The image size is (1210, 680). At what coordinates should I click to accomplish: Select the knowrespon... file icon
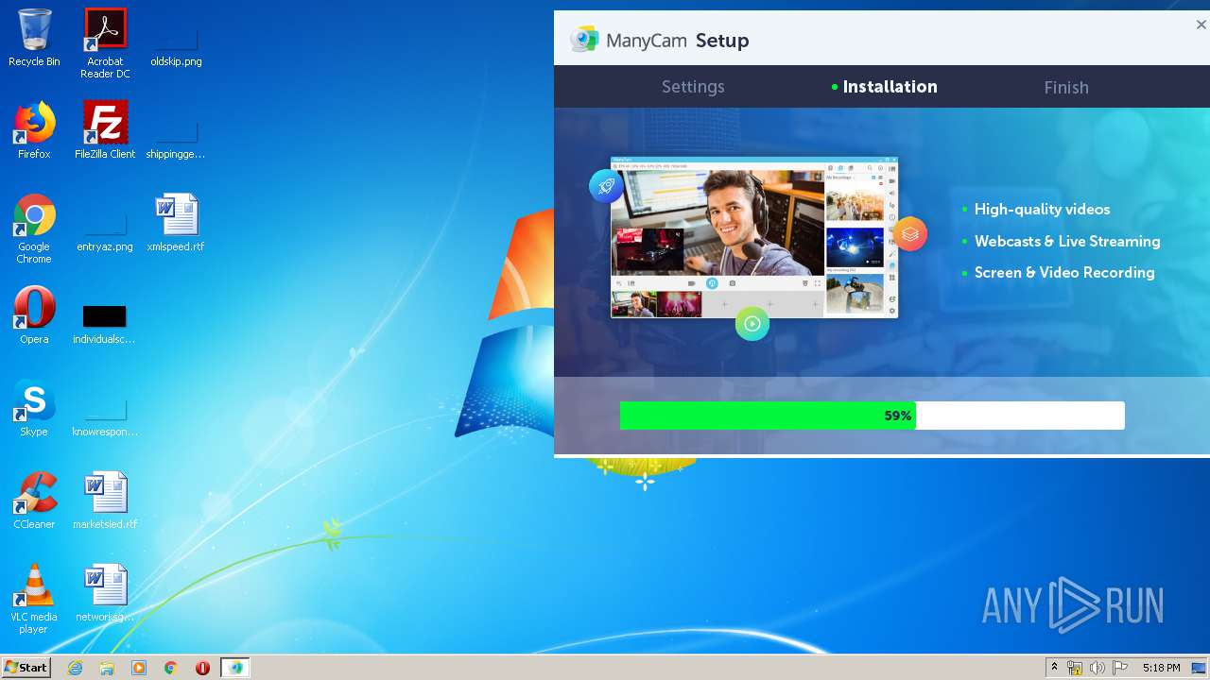(105, 417)
